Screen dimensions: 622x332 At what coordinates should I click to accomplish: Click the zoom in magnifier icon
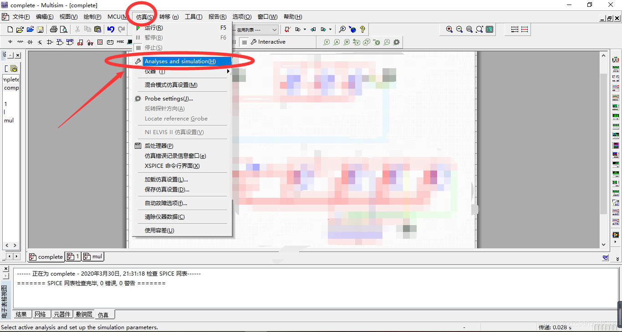tap(449, 30)
